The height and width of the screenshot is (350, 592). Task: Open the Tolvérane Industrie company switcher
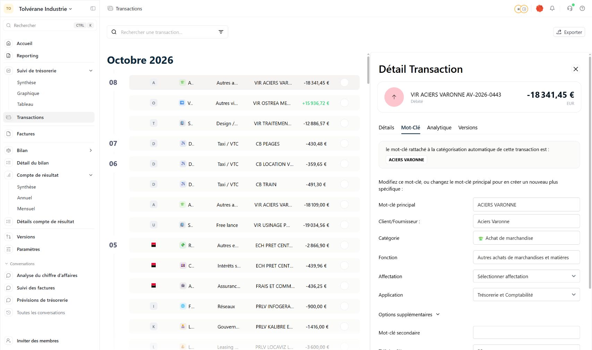tap(45, 9)
